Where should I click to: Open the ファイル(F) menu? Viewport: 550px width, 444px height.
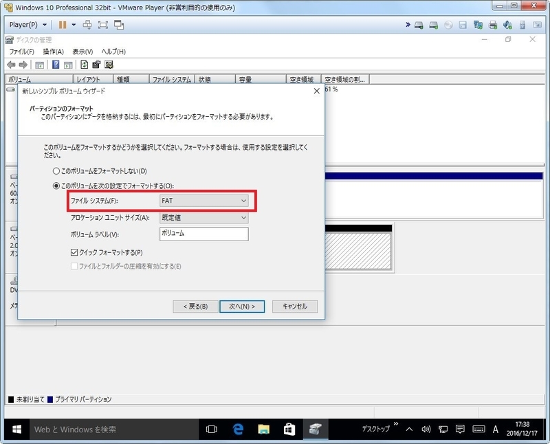pos(22,52)
